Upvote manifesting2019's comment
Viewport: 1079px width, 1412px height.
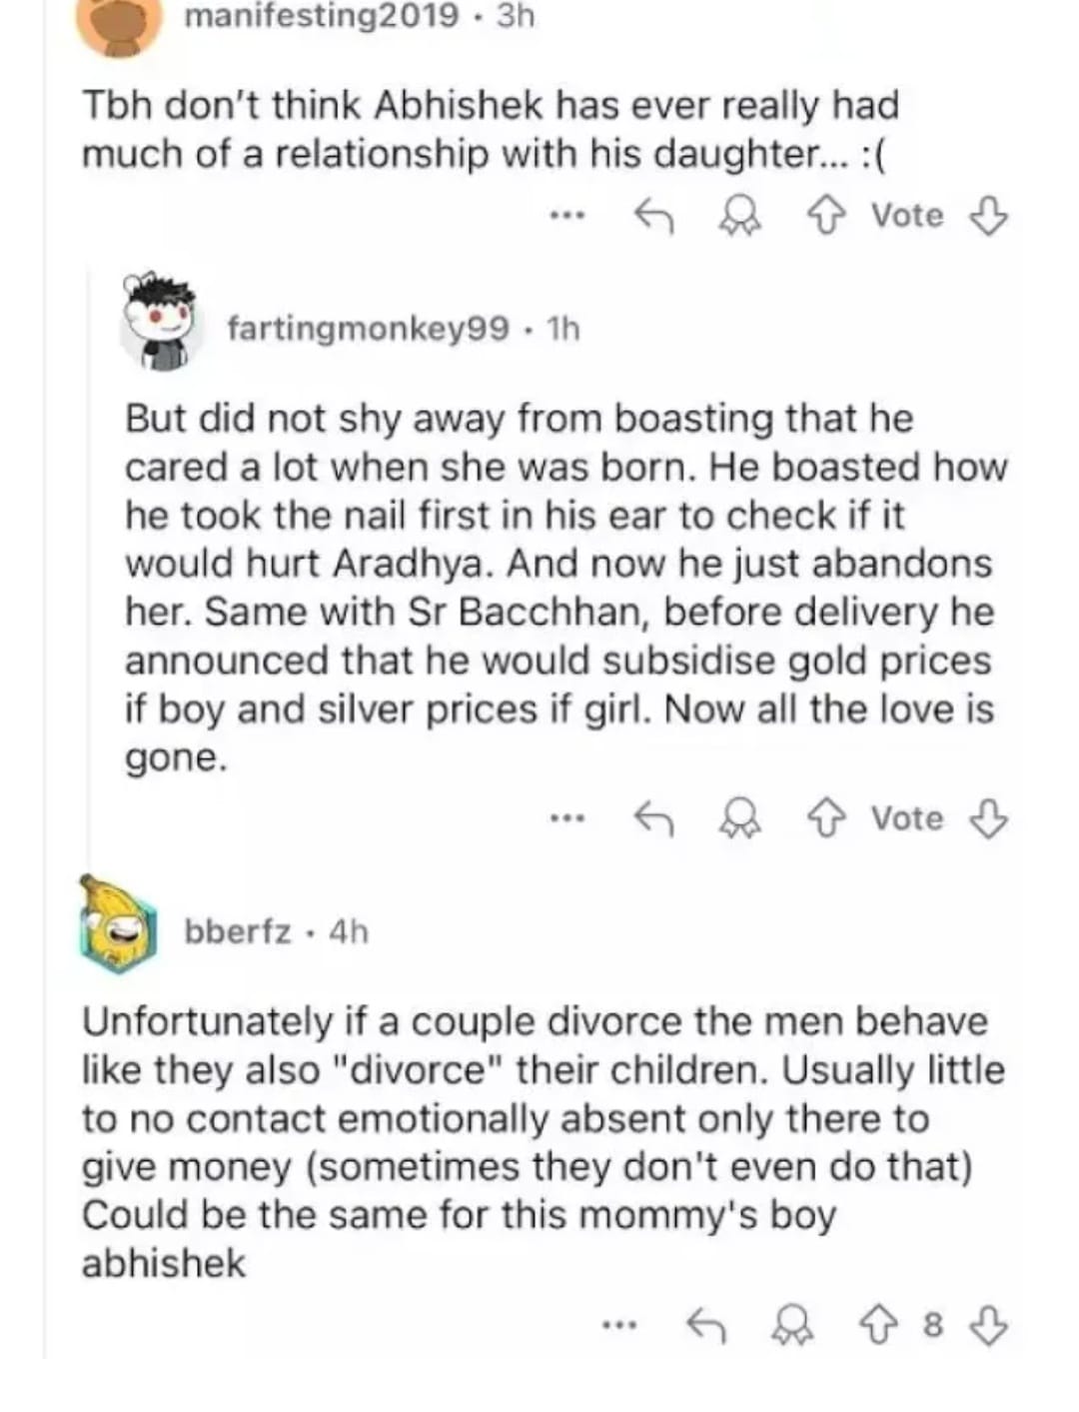pos(825,215)
